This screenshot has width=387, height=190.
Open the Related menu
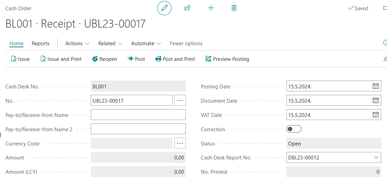point(110,44)
